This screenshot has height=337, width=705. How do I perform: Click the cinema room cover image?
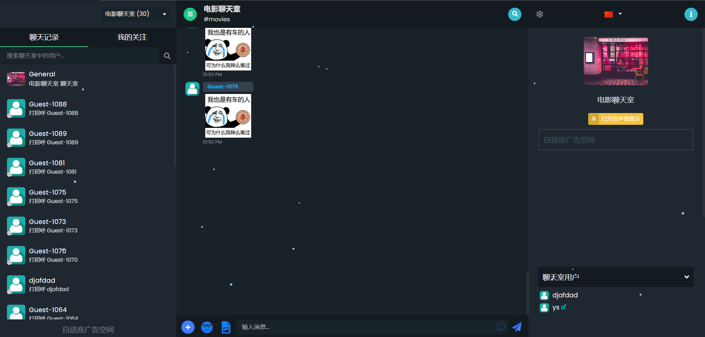(x=615, y=61)
